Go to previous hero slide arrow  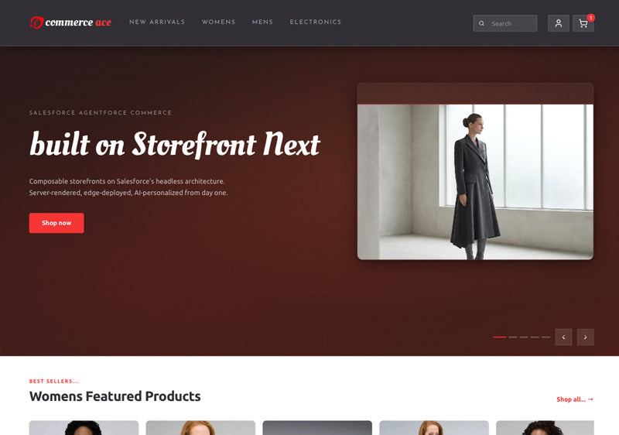tap(563, 337)
